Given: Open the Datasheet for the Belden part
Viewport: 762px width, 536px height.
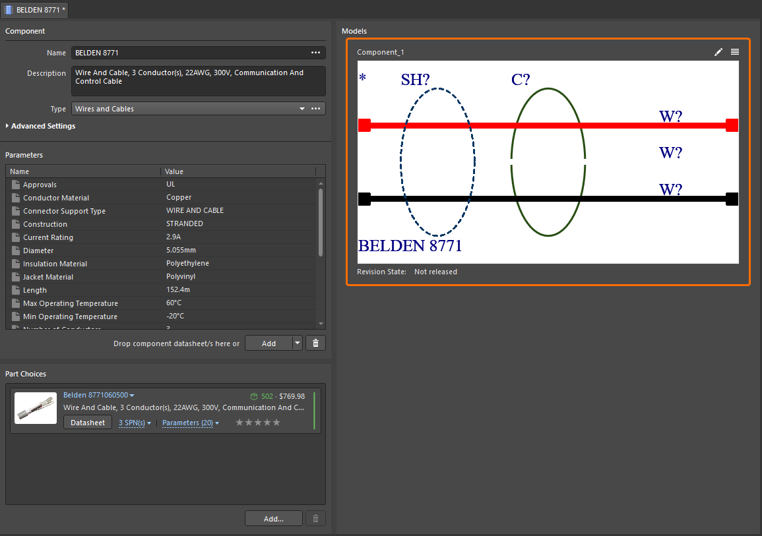Looking at the screenshot, I should (87, 422).
